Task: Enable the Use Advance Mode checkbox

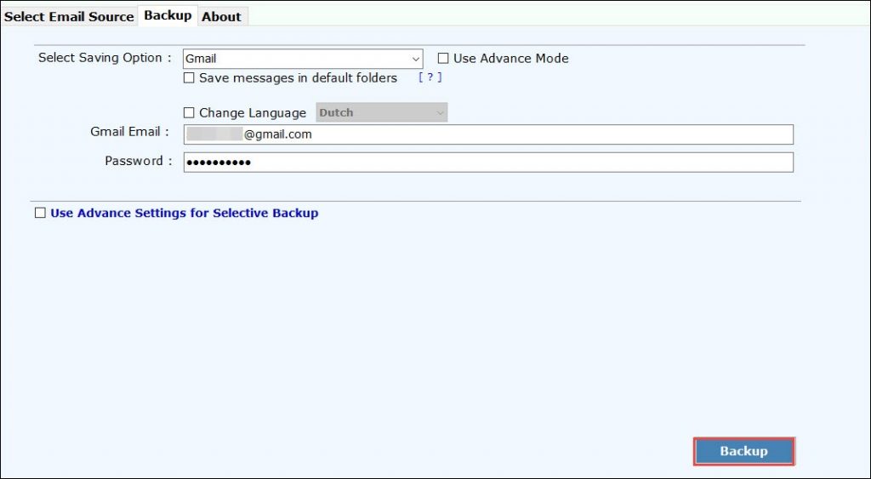Action: (x=443, y=59)
